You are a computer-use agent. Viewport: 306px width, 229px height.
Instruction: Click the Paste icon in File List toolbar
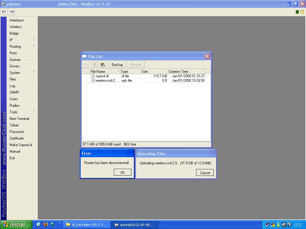[102, 64]
